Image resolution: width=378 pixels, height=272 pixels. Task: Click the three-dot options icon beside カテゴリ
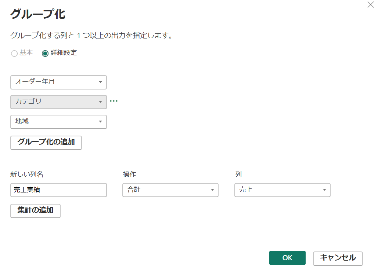click(x=114, y=101)
